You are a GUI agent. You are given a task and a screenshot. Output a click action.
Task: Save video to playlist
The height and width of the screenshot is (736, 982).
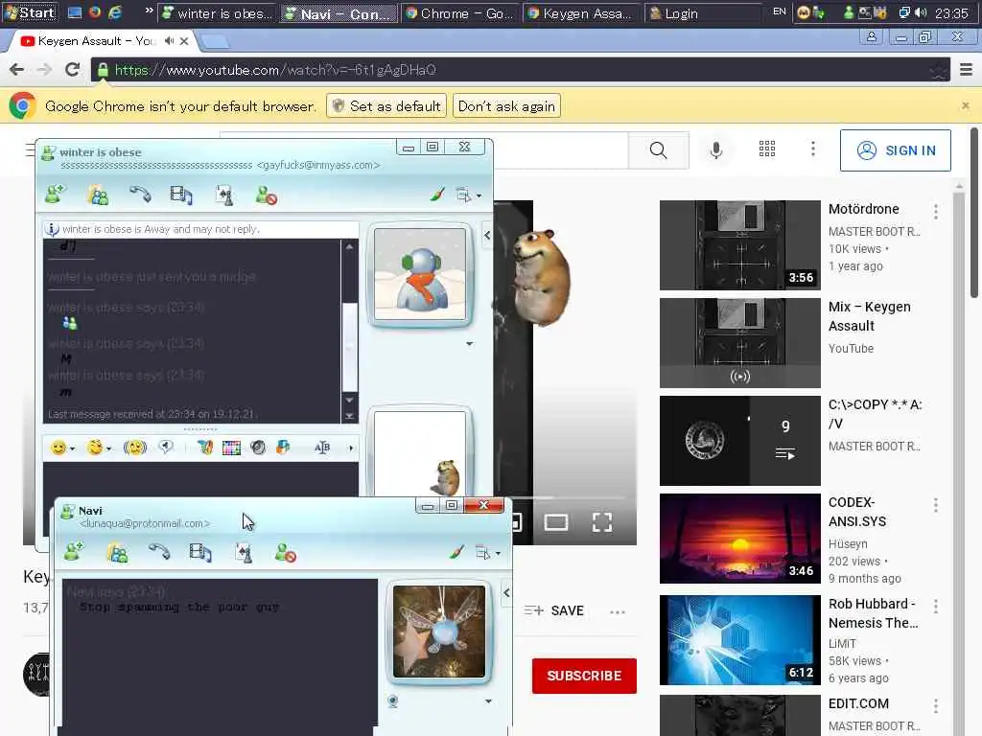pos(554,610)
